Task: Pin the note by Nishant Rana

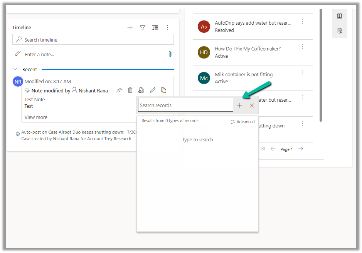Action: tap(119, 90)
